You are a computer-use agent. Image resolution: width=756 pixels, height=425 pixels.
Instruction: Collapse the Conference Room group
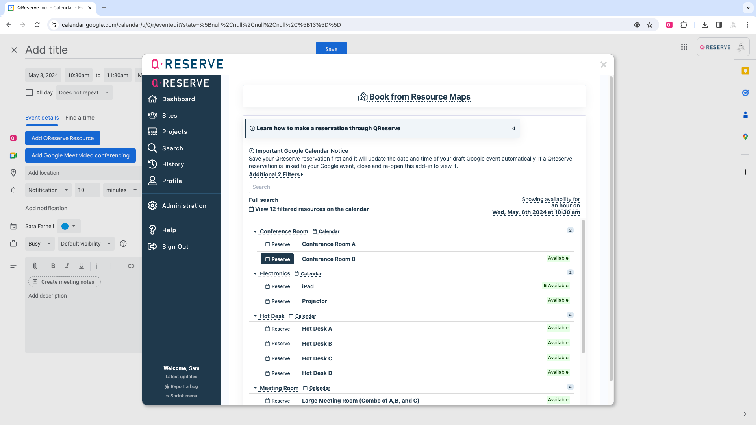coord(255,231)
